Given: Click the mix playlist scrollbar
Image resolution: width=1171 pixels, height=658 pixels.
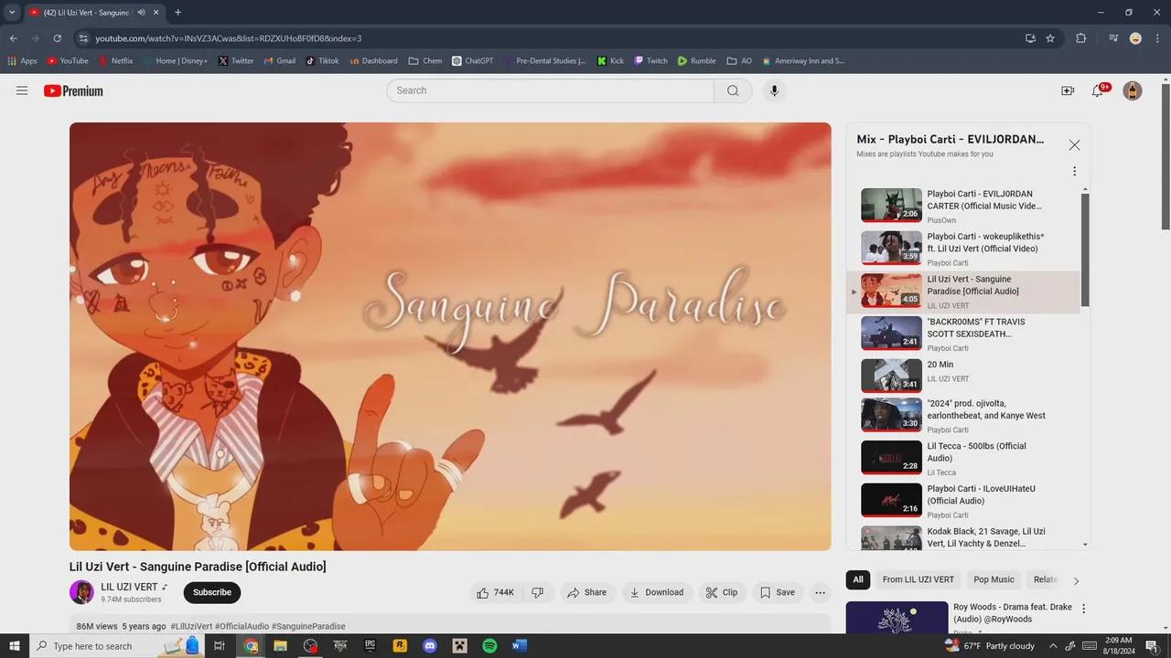Looking at the screenshot, I should (1086, 249).
